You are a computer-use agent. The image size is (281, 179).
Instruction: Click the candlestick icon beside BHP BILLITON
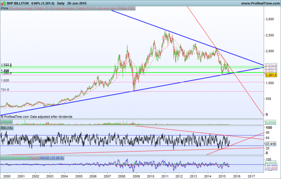pyautogui.click(x=3, y=3)
